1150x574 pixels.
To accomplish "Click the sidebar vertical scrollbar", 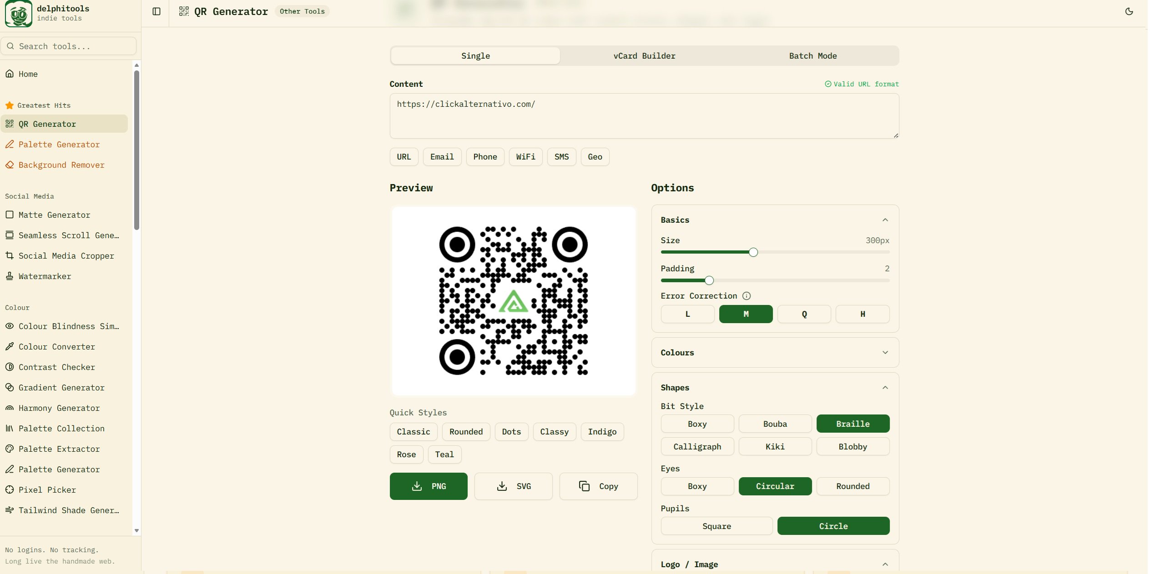I will point(136,150).
